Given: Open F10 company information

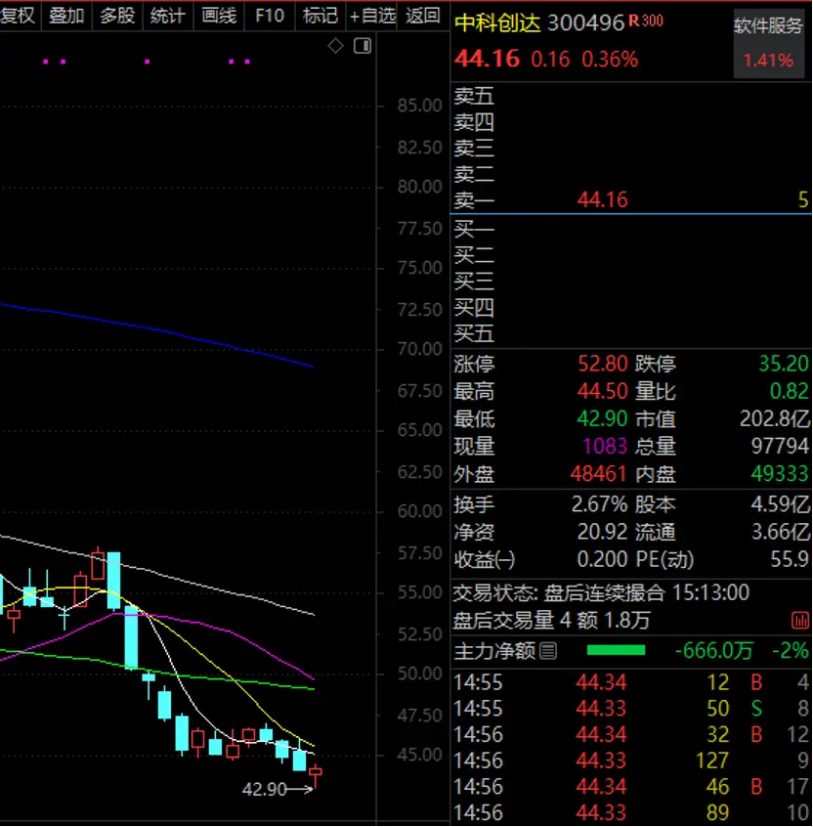Looking at the screenshot, I should coord(270,16).
